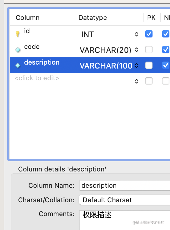Click the Datatype column header
The image size is (170, 230).
[93, 18]
